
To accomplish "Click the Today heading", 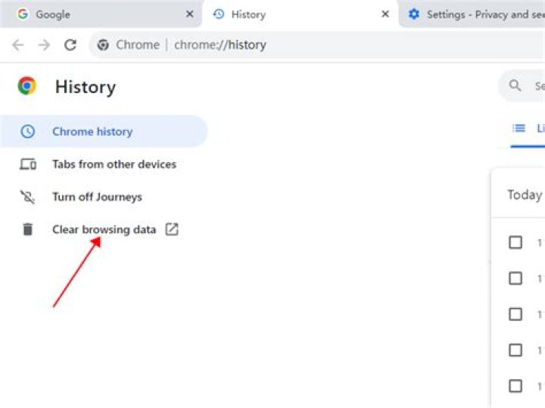I will click(x=525, y=195).
